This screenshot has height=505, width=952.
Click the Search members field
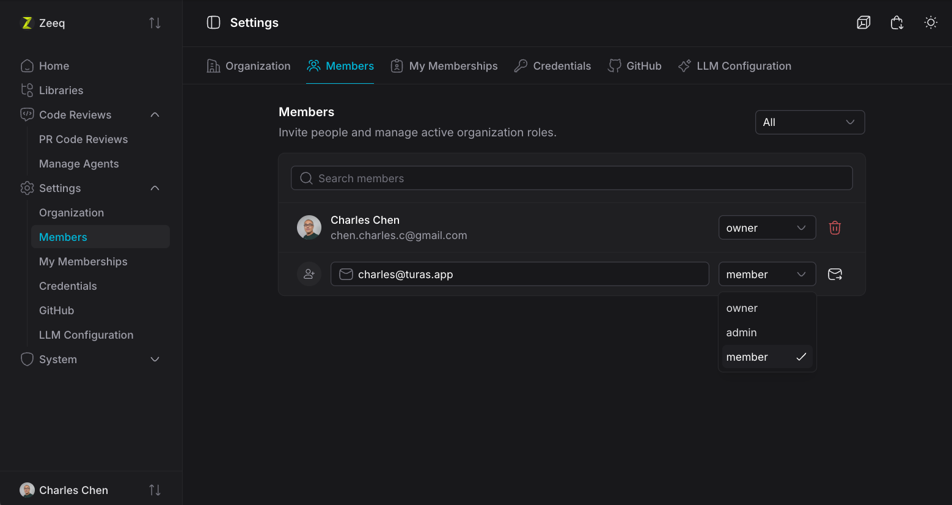click(x=571, y=178)
